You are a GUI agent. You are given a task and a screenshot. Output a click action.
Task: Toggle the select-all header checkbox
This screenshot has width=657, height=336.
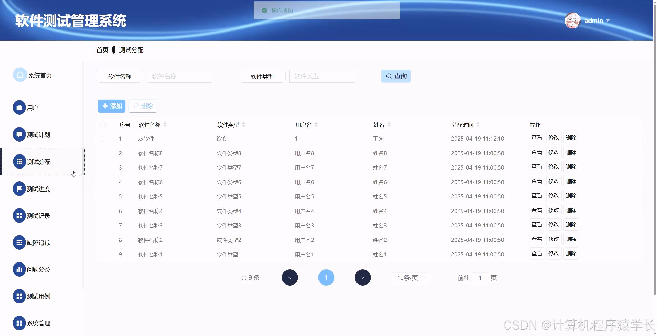coord(103,125)
